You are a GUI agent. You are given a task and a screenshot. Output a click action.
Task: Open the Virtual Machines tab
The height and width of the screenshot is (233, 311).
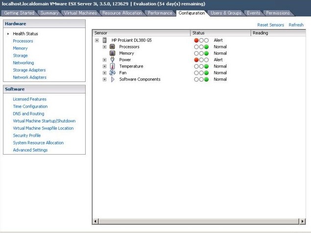[80, 13]
